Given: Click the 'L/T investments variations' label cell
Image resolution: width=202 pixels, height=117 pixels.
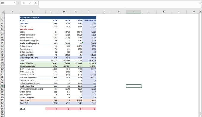Looking at the screenshot, I should click(33, 89).
